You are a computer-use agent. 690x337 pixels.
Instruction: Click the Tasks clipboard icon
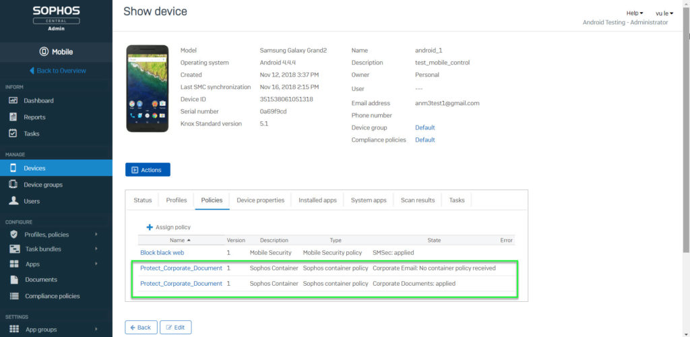(x=13, y=133)
